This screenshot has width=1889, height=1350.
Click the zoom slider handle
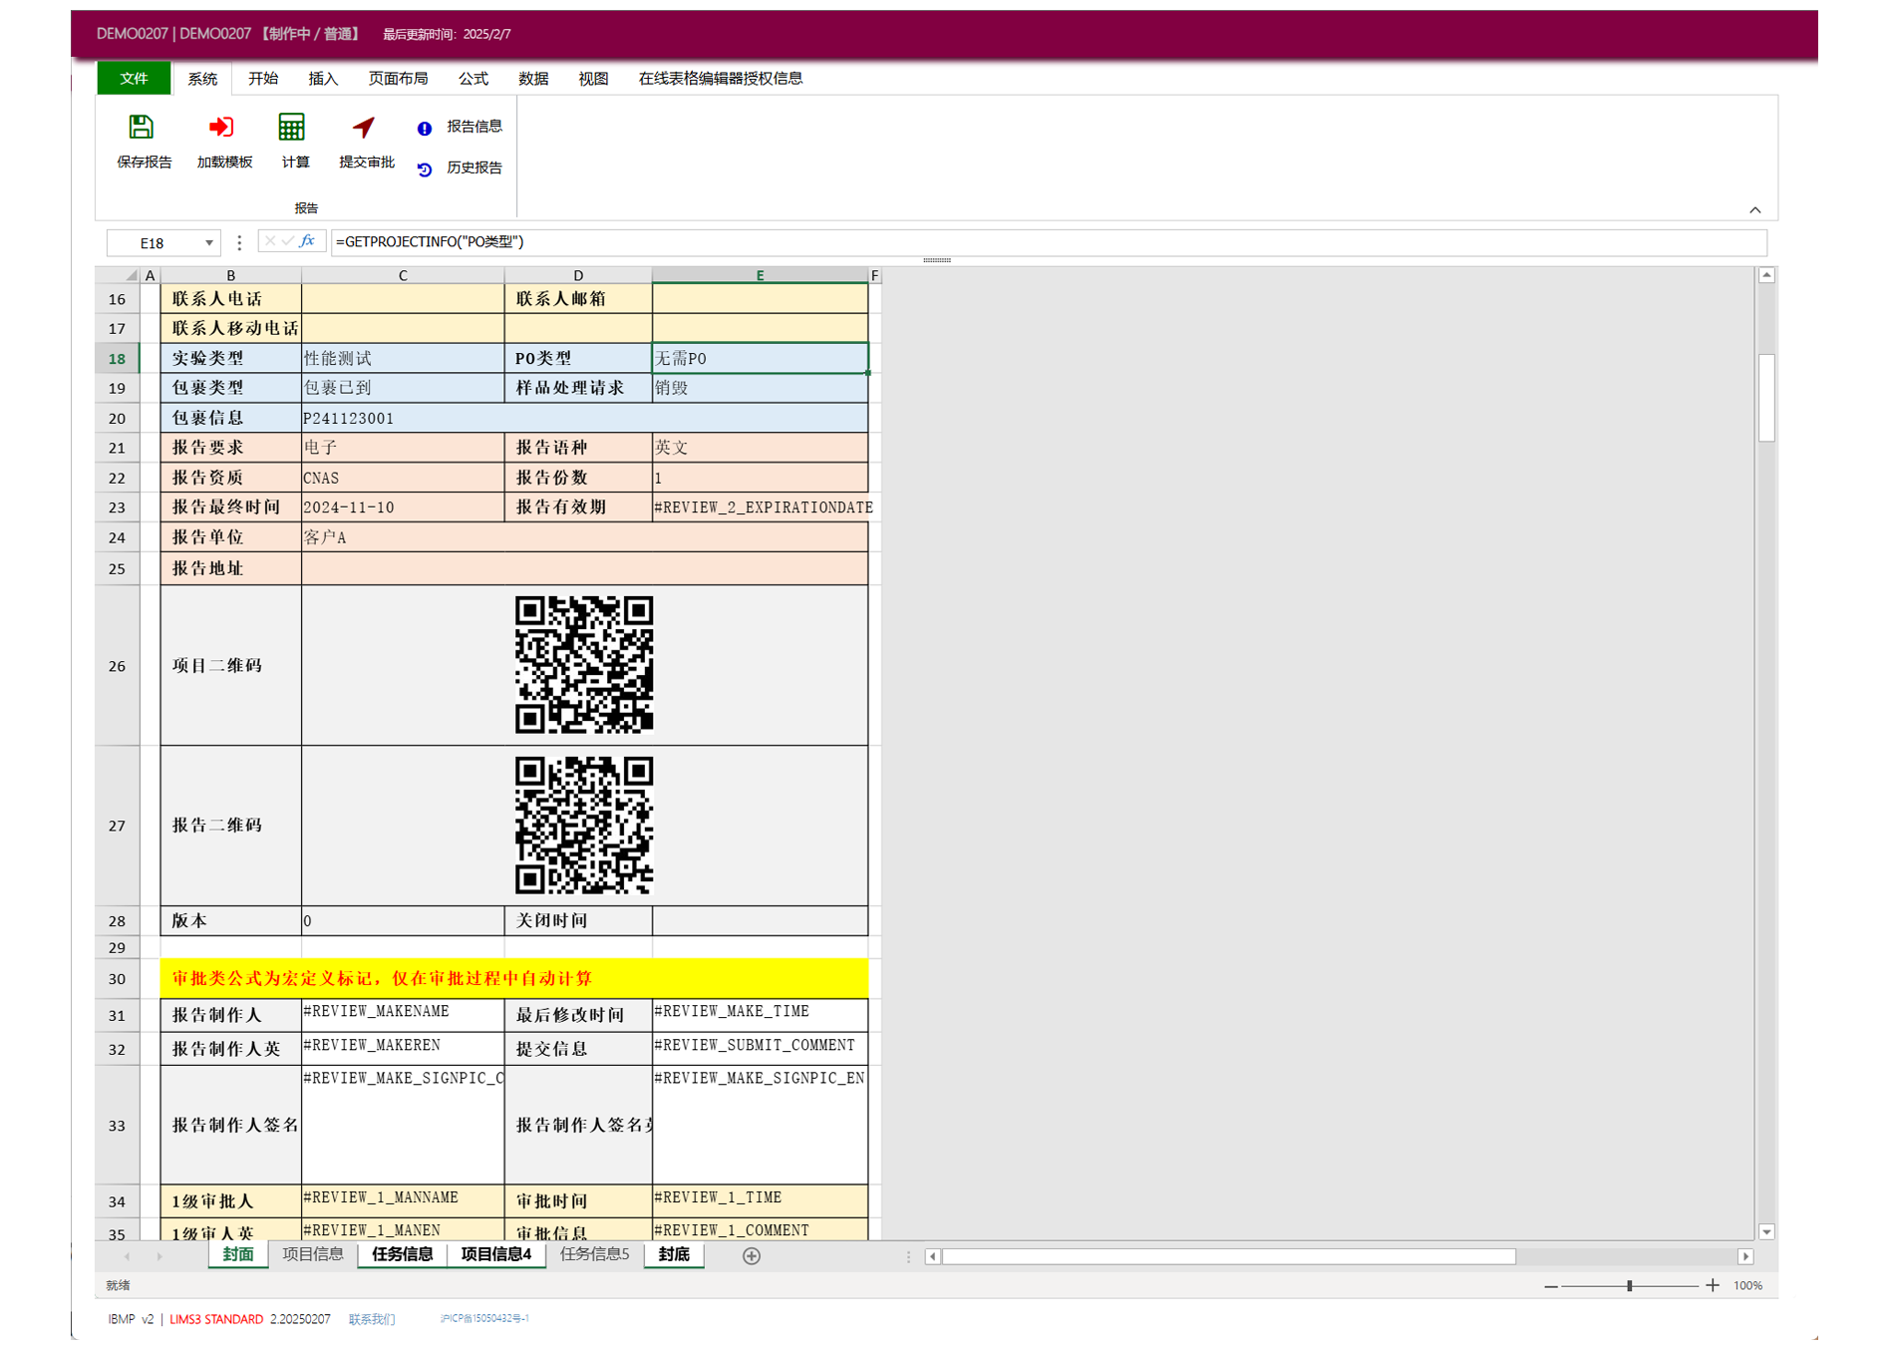coord(1629,1285)
